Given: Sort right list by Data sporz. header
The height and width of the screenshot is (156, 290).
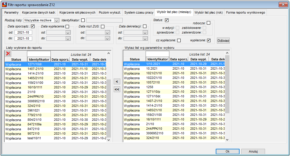Looking at the screenshot, I should click(179, 59).
